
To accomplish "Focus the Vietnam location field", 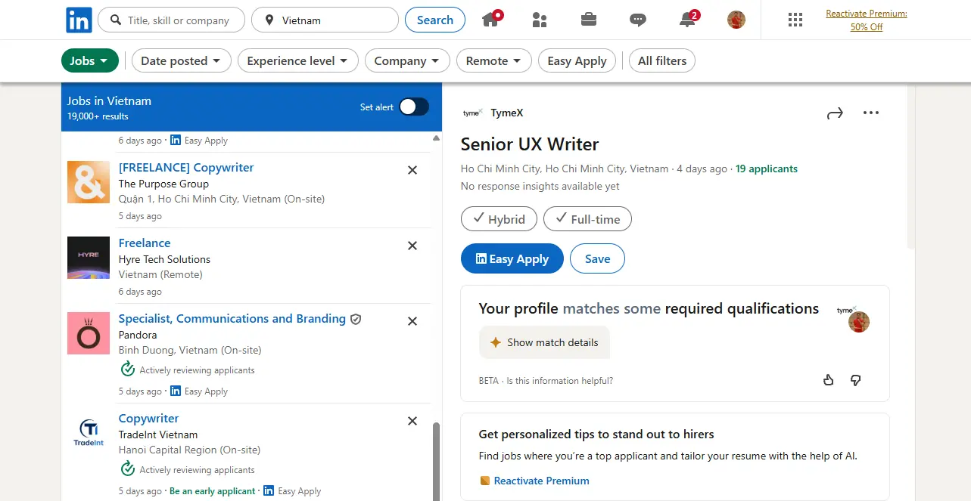I will coord(324,20).
